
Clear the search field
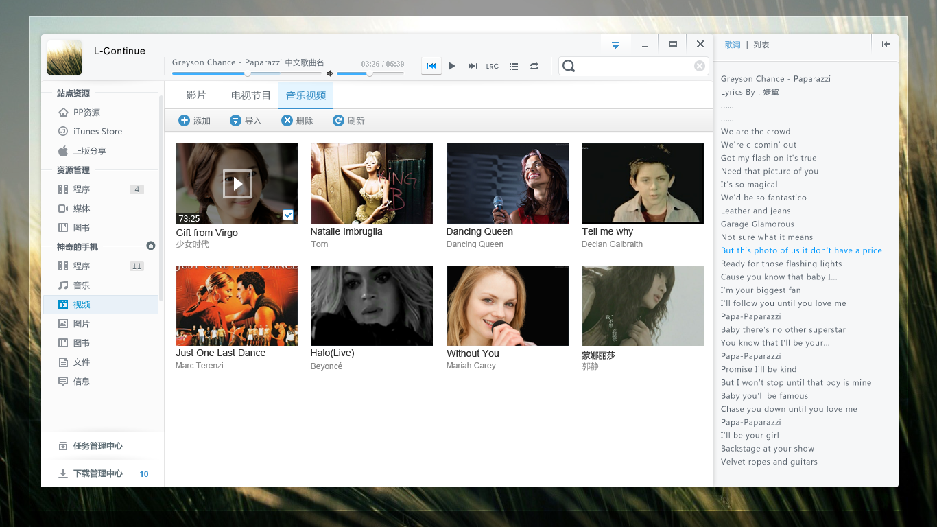pos(699,66)
